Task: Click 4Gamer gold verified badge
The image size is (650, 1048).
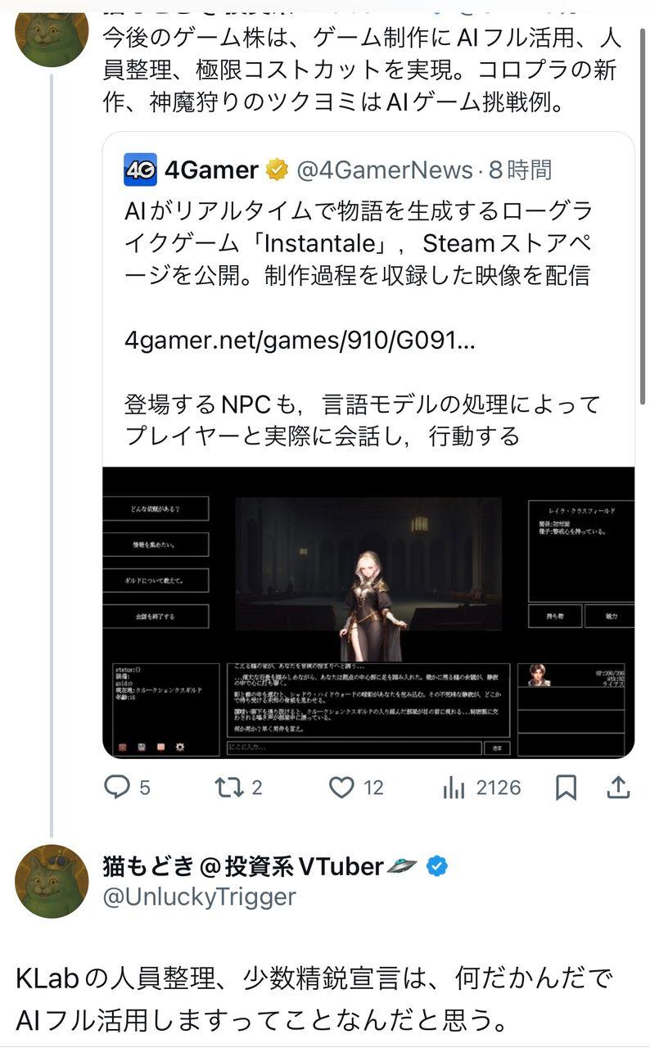Action: pos(277,169)
